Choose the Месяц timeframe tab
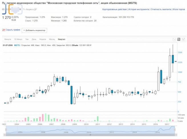Viewport: 187px width, 139px height. (x=52, y=39)
